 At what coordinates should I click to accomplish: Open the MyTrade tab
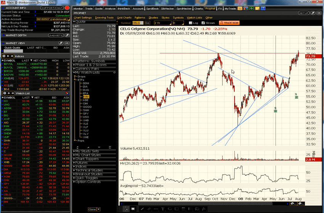click(x=230, y=9)
